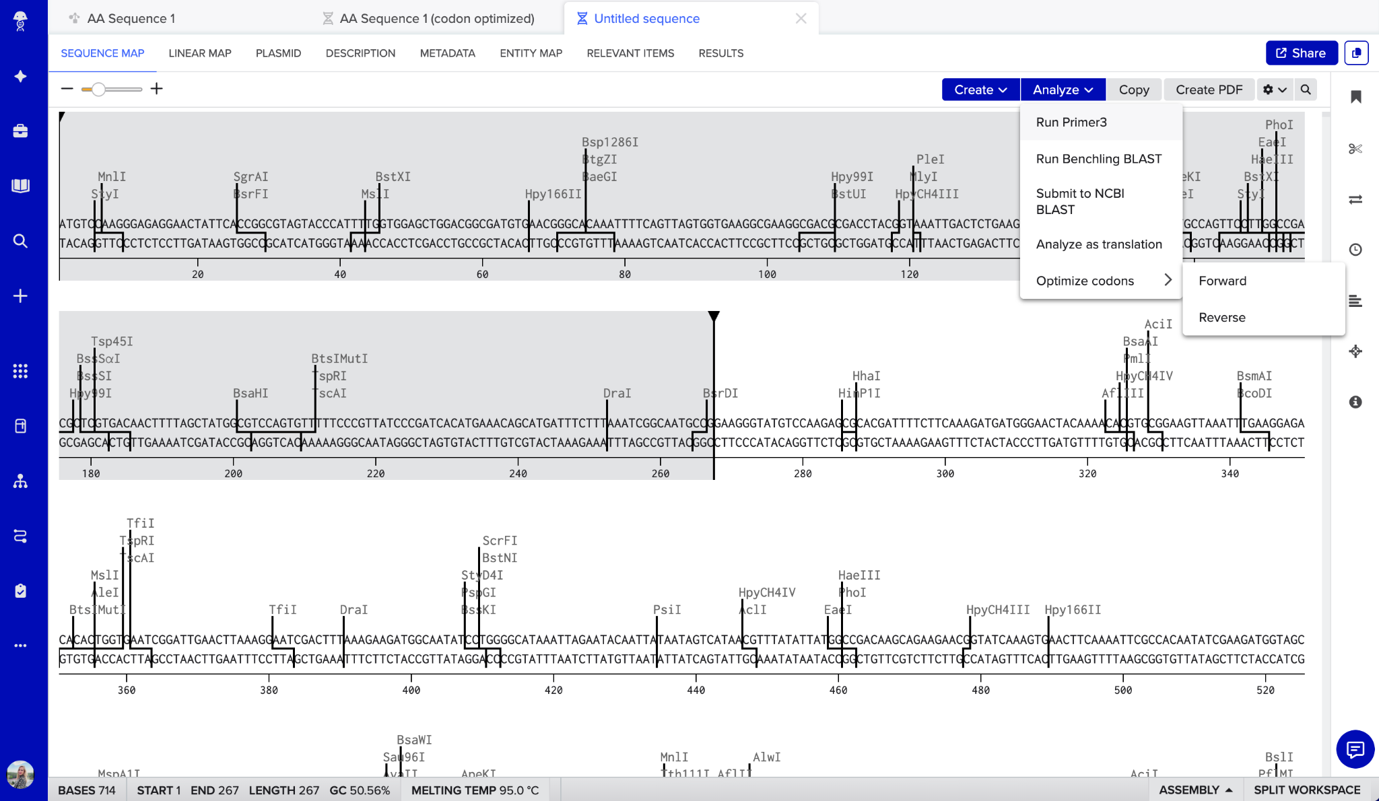
Task: Click the Create PDF button
Action: click(1209, 90)
